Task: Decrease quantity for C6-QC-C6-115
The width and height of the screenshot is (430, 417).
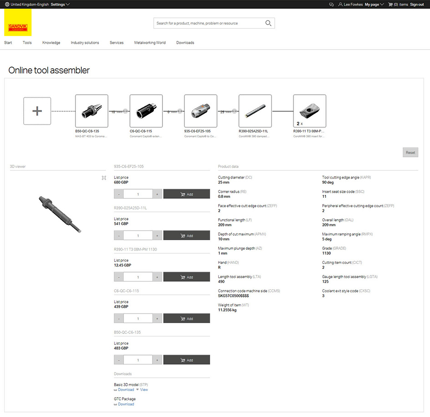Action: (x=119, y=319)
